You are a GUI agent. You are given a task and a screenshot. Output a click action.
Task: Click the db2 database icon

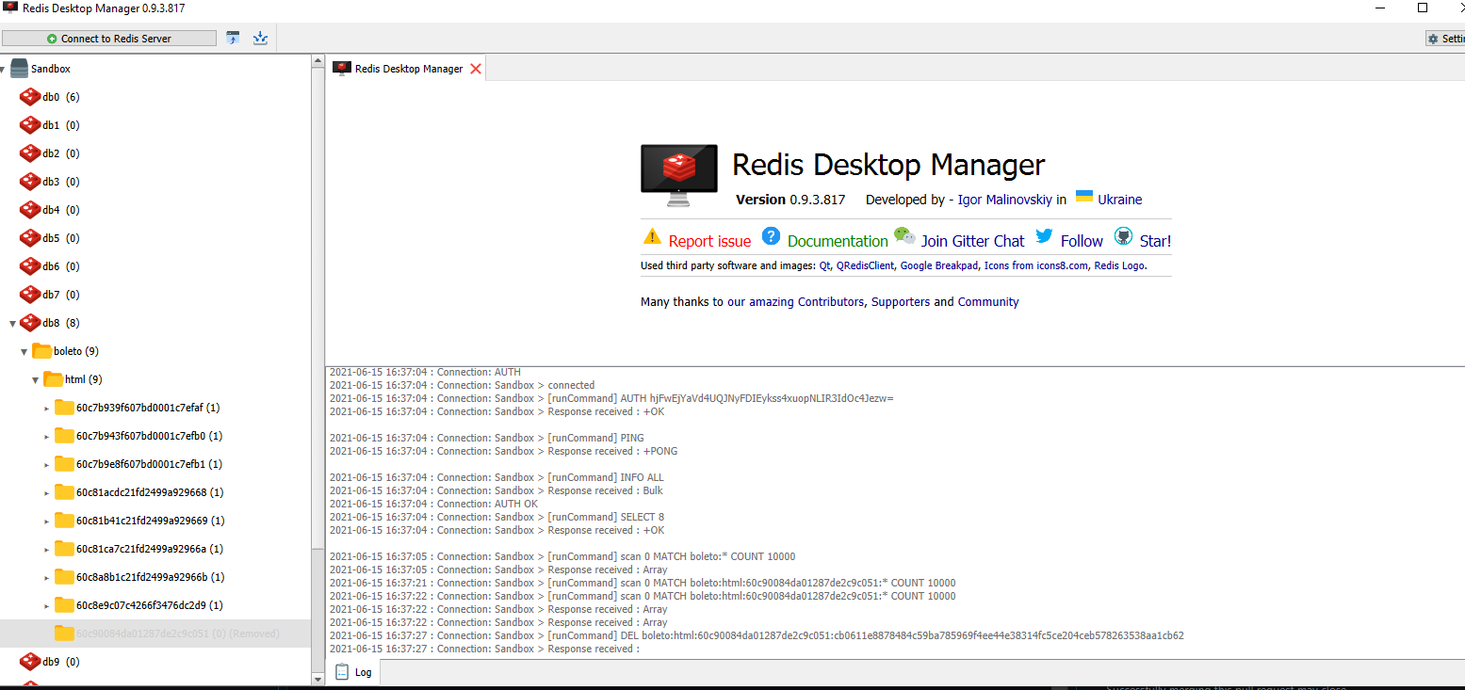coord(30,153)
